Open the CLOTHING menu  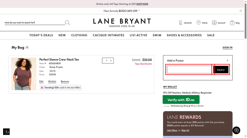(x=79, y=35)
